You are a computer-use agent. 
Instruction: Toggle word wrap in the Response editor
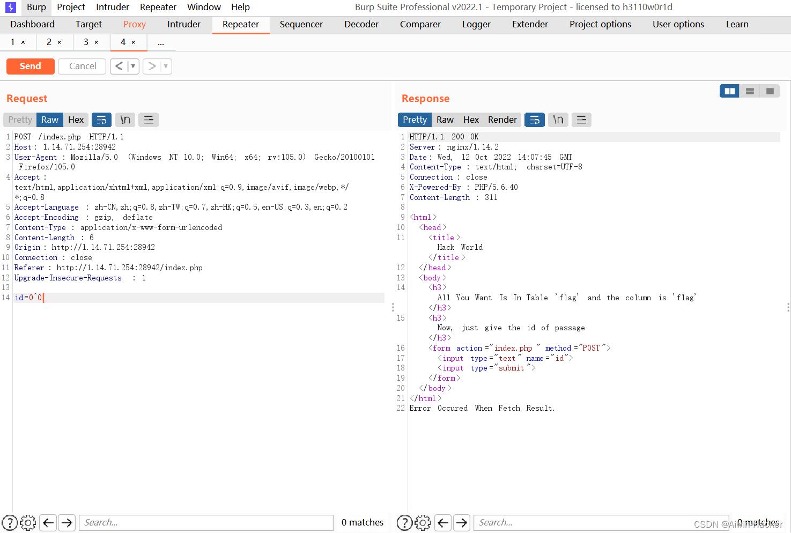tap(534, 120)
